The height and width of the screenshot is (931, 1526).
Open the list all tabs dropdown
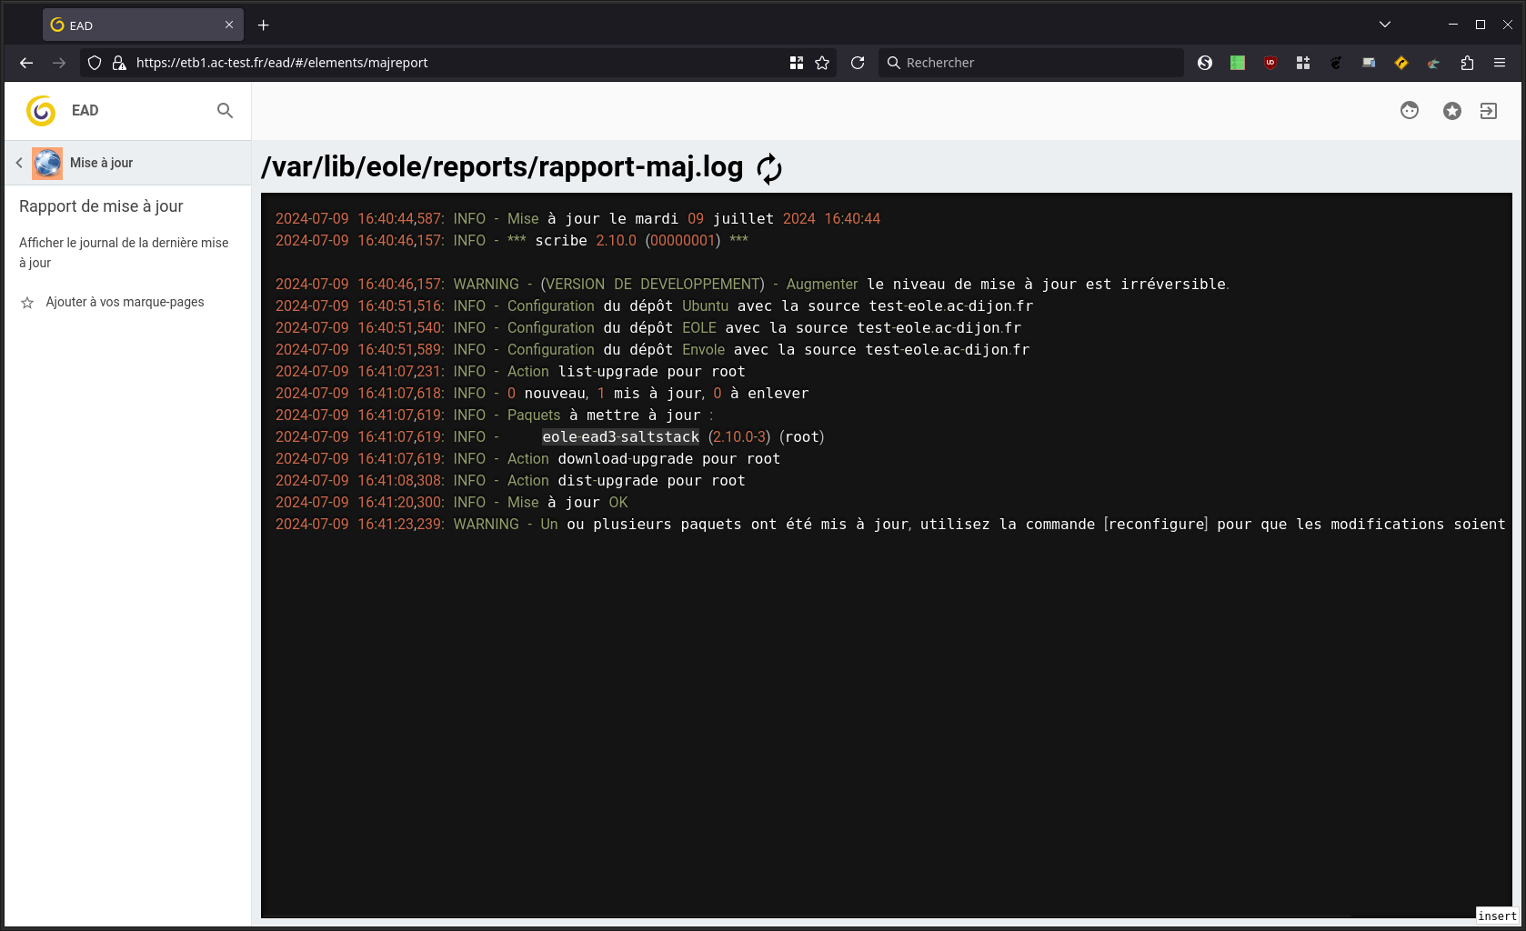pos(1384,25)
